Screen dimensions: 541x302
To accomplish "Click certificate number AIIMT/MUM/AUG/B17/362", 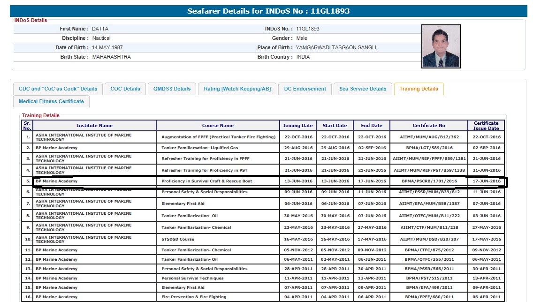I will [x=428, y=137].
